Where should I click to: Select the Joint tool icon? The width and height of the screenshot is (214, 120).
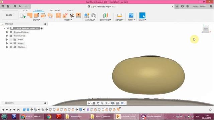pos(94,15)
